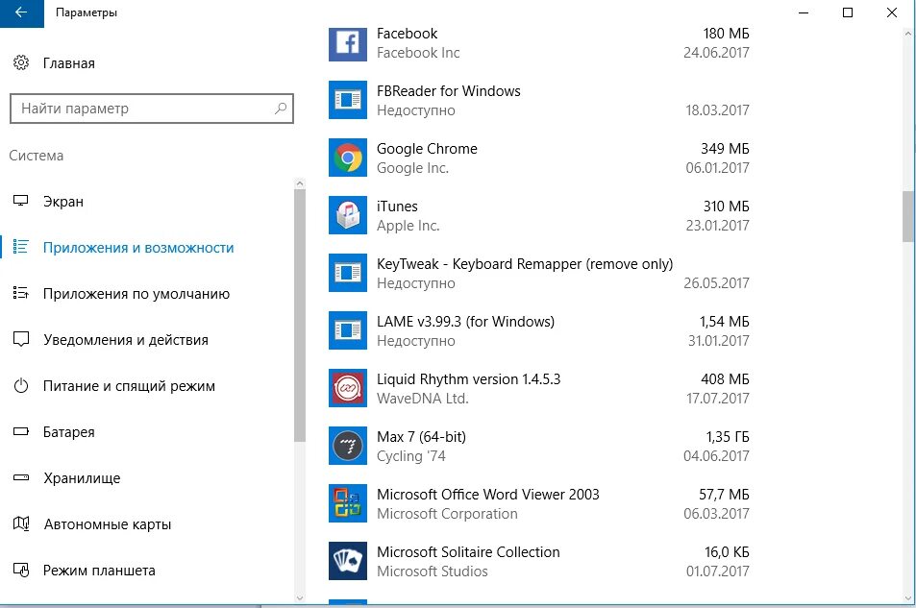Open Приложения по умолчанию section

point(136,294)
